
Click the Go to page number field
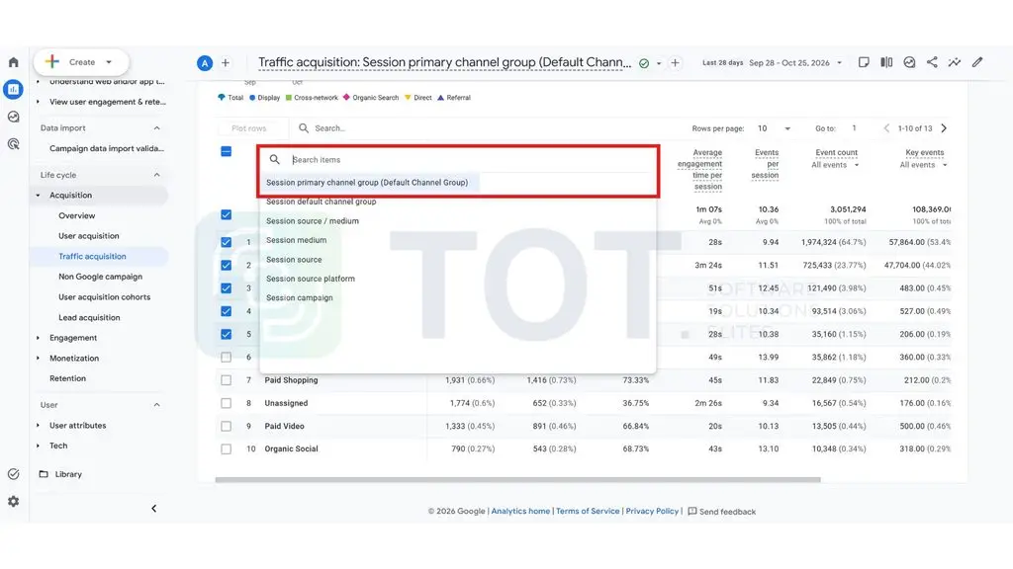tap(854, 128)
